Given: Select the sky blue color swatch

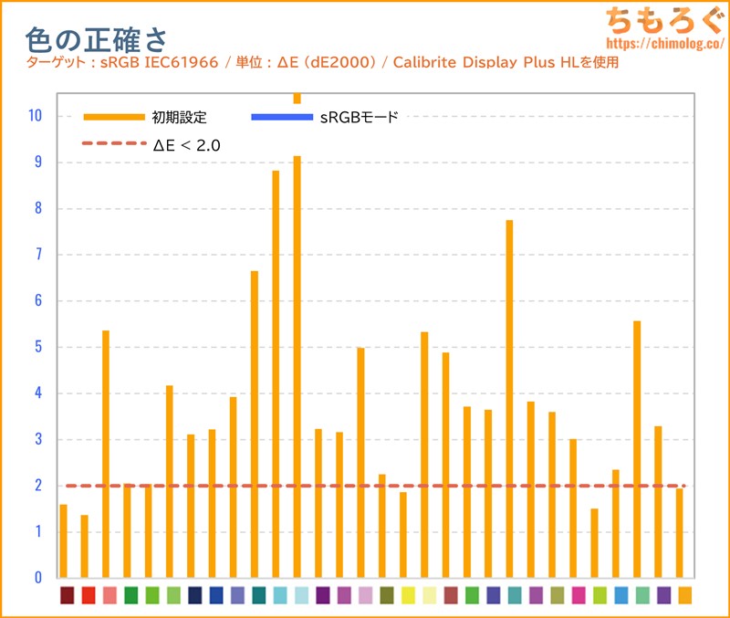Looking at the screenshot, I should 621,595.
